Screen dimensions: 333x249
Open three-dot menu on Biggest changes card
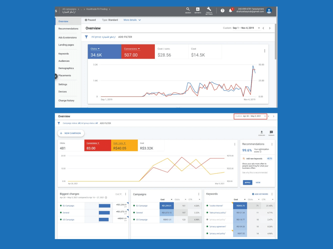tap(126, 194)
